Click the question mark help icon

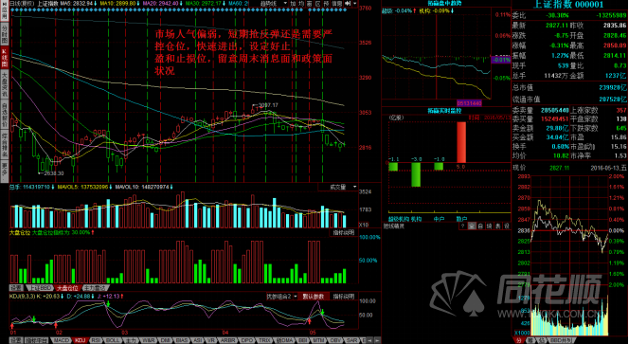tap(463, 226)
